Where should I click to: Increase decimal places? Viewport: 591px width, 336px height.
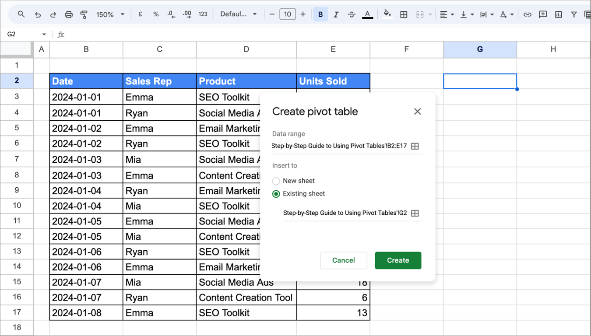coord(187,14)
